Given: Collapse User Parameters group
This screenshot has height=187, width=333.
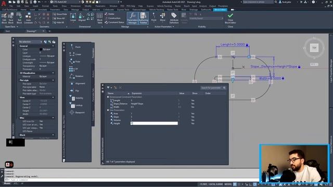Looking at the screenshot, I should tap(108, 110).
